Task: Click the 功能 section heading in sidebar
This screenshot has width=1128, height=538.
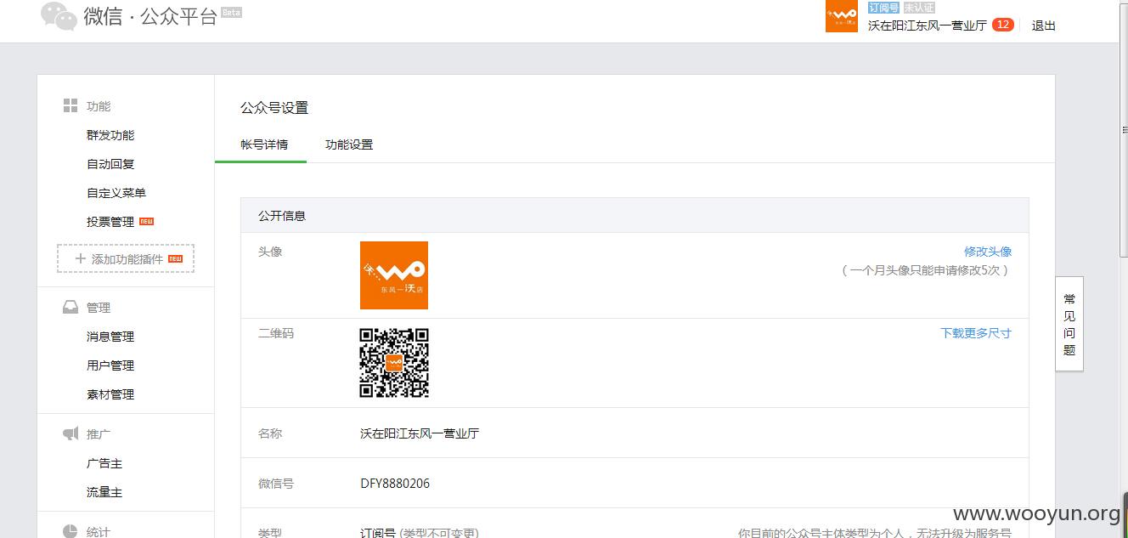Action: click(x=99, y=106)
